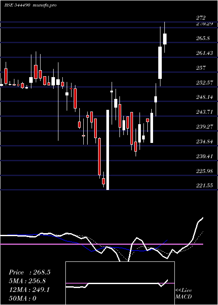Click the '<<Live MACD' label
The image size is (218, 305).
tap(184, 294)
